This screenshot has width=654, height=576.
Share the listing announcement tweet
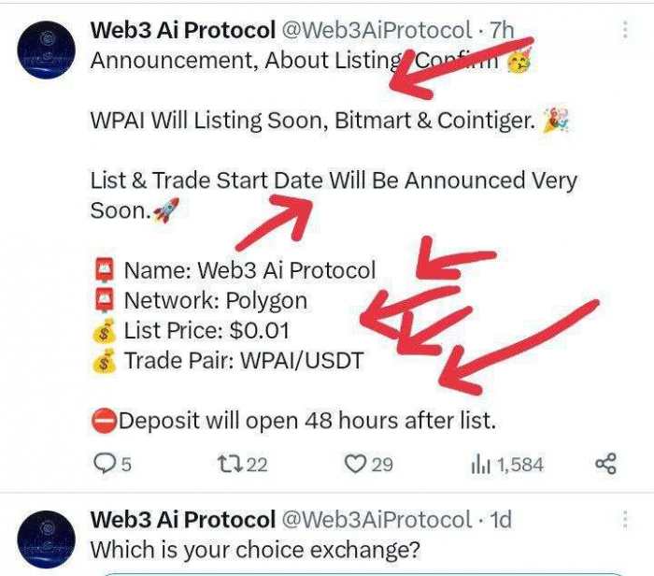605,464
